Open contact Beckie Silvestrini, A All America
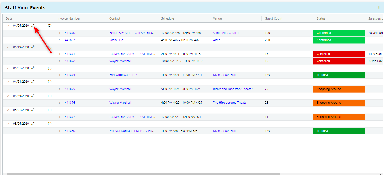Viewport: 384px width, 175px height. pyautogui.click(x=132, y=33)
